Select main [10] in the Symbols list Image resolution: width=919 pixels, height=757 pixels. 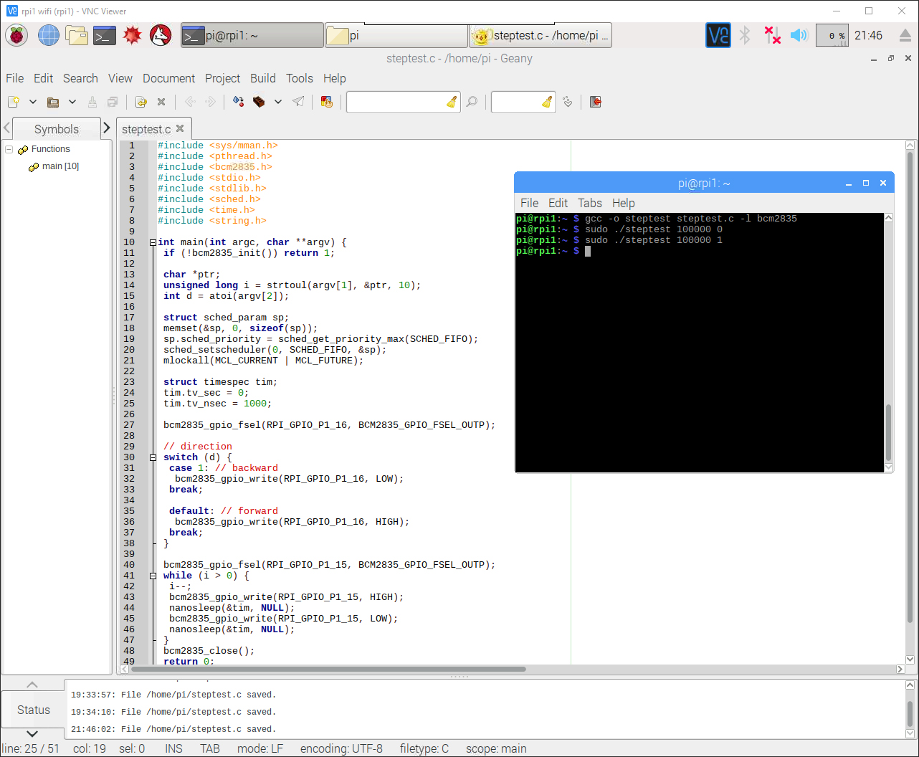tap(60, 166)
